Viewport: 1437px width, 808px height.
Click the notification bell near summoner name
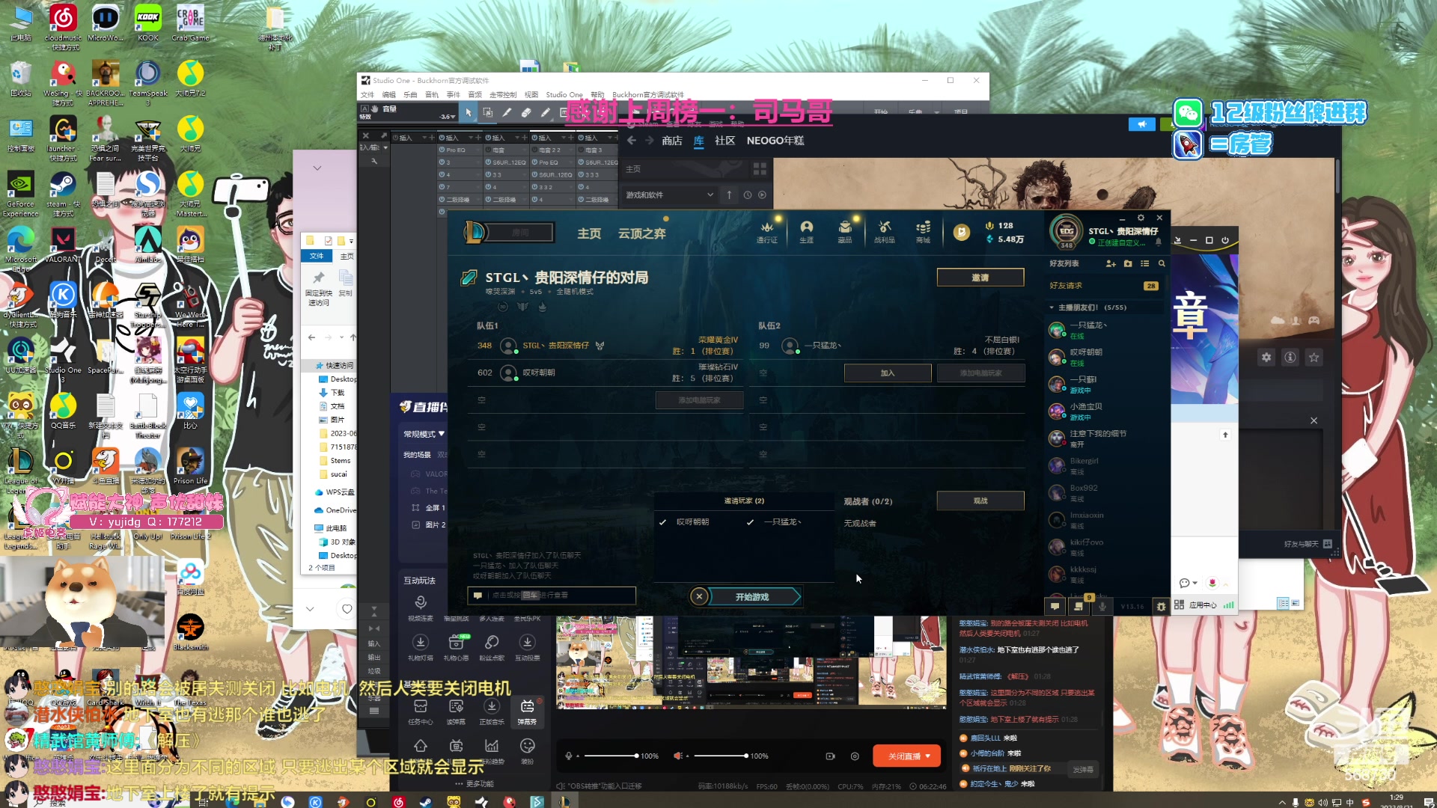pyautogui.click(x=1159, y=242)
